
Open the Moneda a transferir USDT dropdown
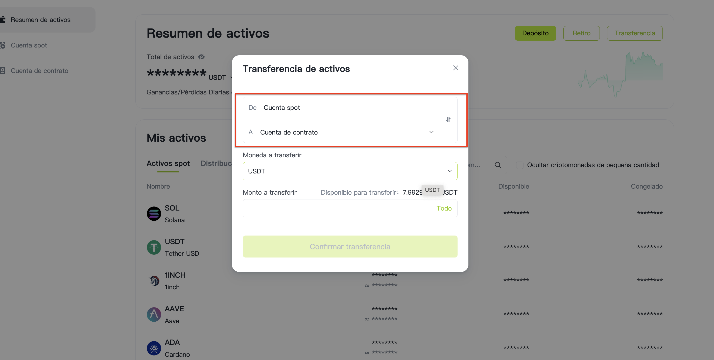pyautogui.click(x=350, y=171)
